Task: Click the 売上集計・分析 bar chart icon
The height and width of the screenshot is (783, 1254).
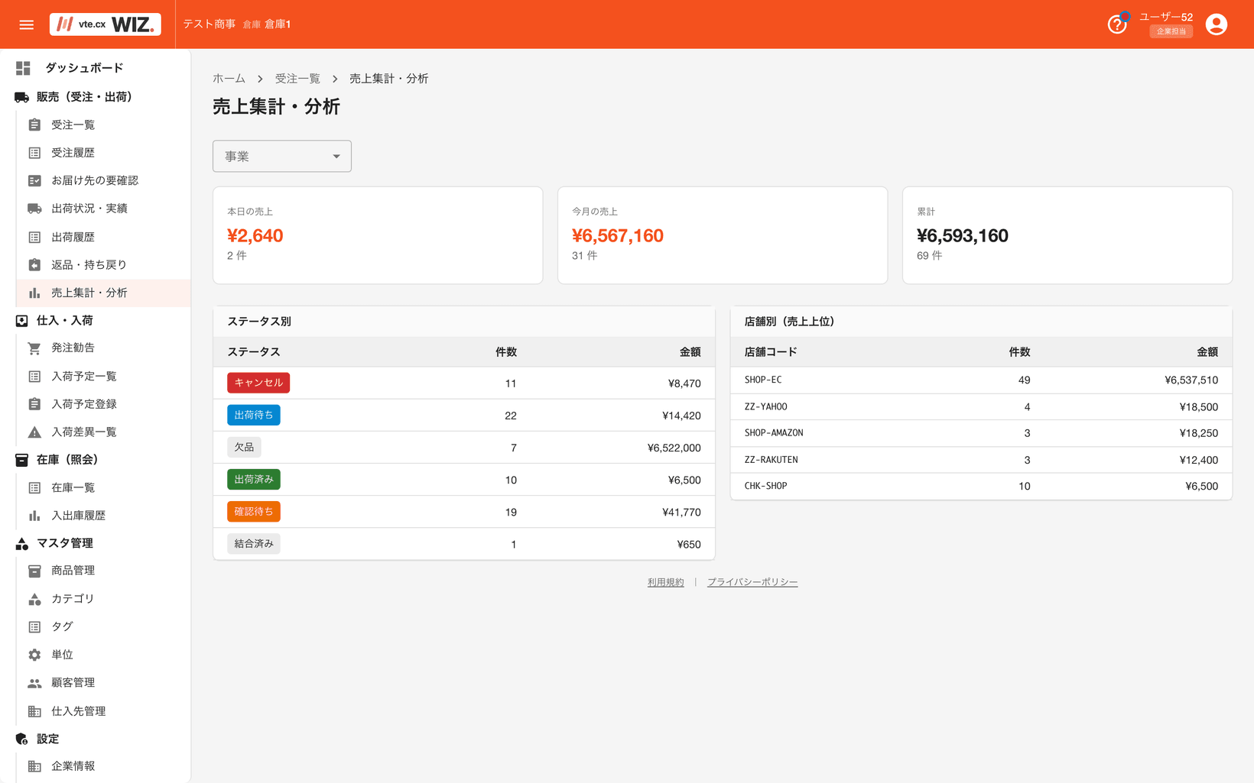Action: 34,293
